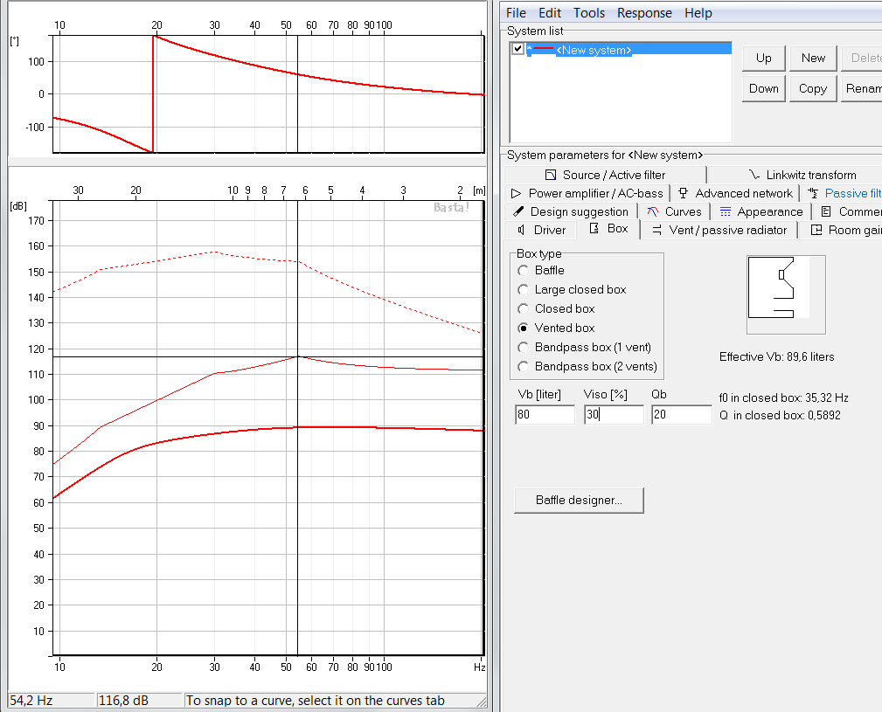The height and width of the screenshot is (712, 882).
Task: Open the File menu
Action: pos(516,13)
